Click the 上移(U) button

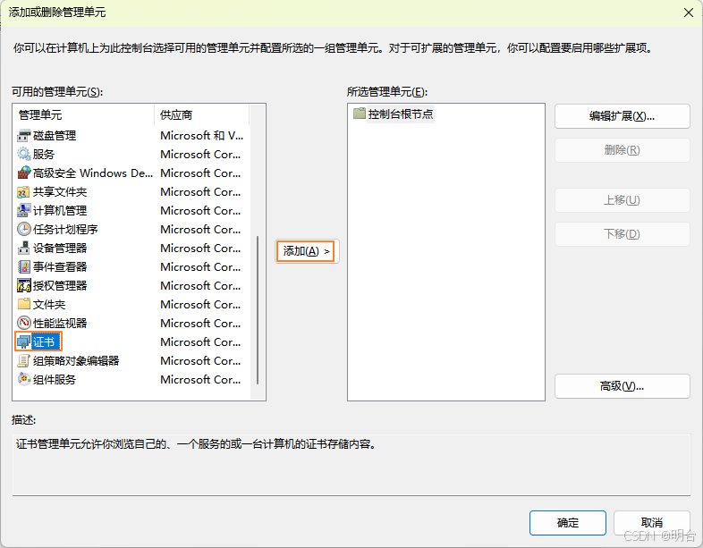(x=622, y=200)
